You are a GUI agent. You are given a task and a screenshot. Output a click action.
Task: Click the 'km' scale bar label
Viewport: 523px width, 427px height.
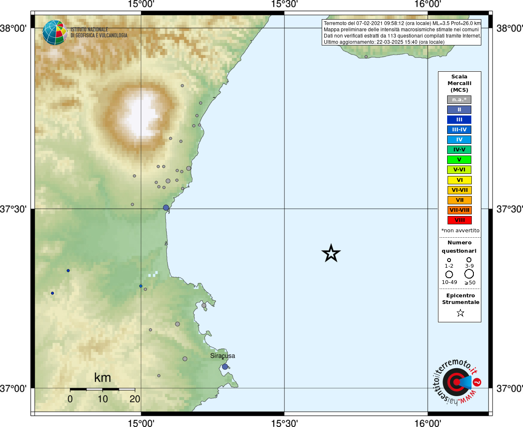coord(103,378)
